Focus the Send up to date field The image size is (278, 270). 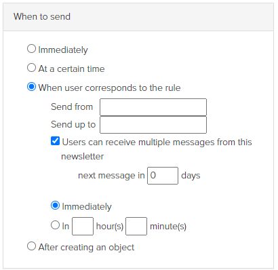click(x=153, y=125)
